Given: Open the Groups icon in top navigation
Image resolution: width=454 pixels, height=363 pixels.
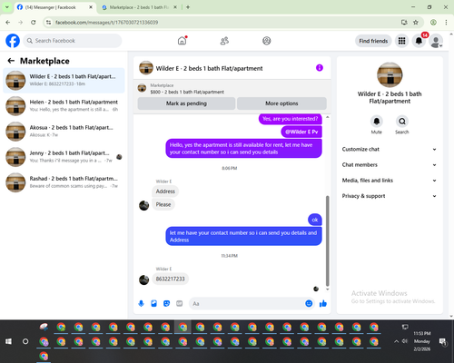Looking at the screenshot, I should (x=267, y=41).
